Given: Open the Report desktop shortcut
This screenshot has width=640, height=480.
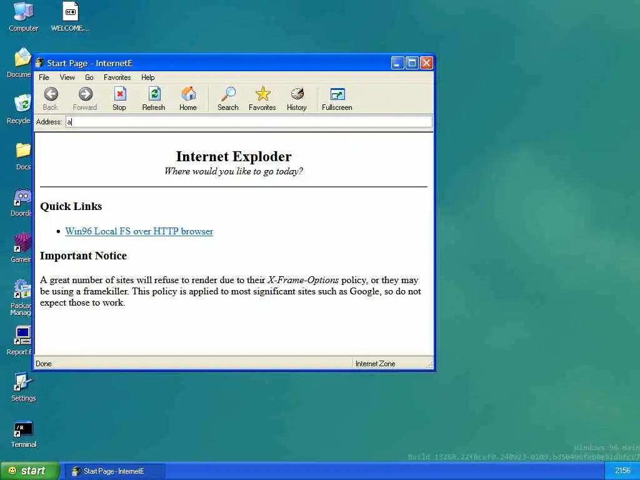Looking at the screenshot, I should tap(22, 335).
